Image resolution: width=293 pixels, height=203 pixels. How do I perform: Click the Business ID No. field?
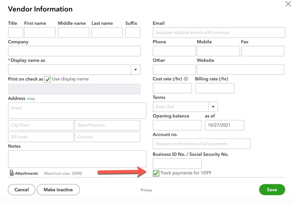pyautogui.click(x=177, y=163)
